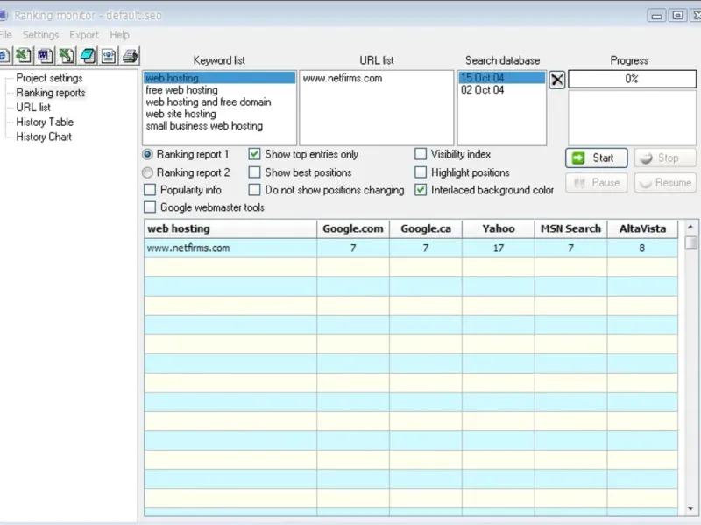Select Project settings in the sidebar tree
The width and height of the screenshot is (701, 525).
pyautogui.click(x=49, y=78)
